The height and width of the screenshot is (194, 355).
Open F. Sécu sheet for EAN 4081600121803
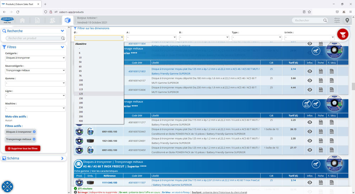pos(332,71)
